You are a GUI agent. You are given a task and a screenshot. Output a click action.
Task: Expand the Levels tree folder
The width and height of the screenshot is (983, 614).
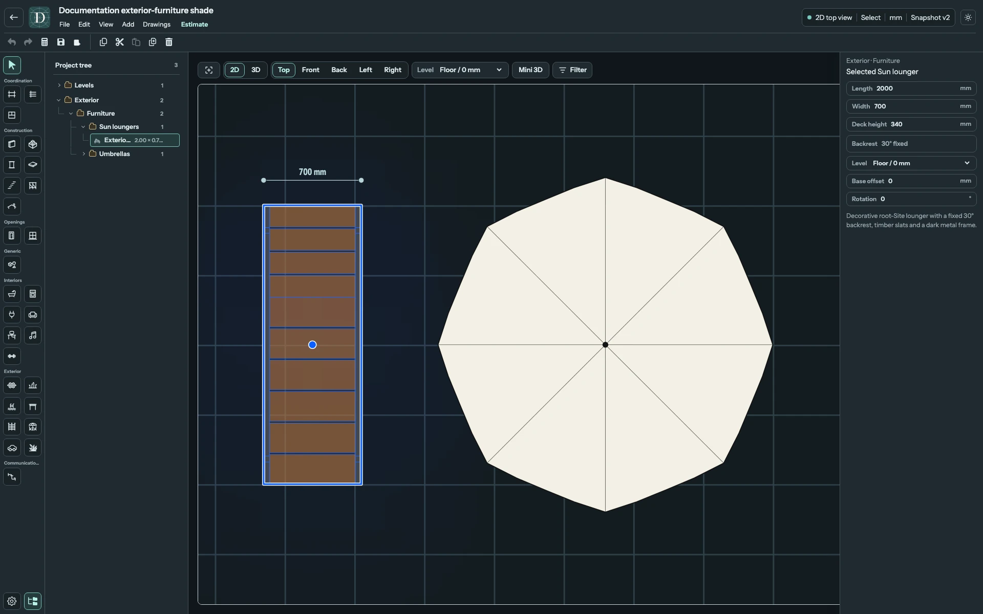(x=59, y=85)
